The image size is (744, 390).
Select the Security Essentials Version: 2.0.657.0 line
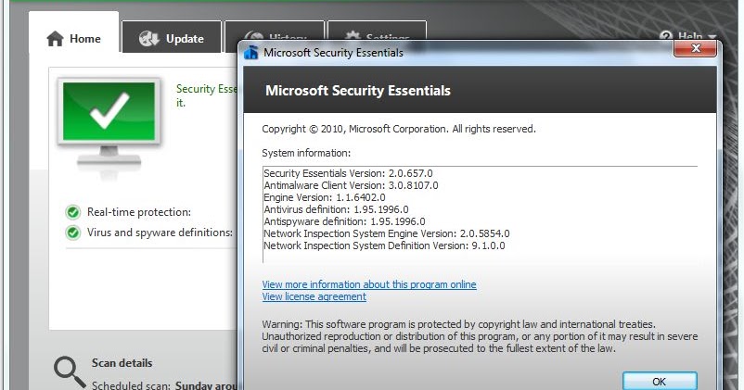pos(348,173)
